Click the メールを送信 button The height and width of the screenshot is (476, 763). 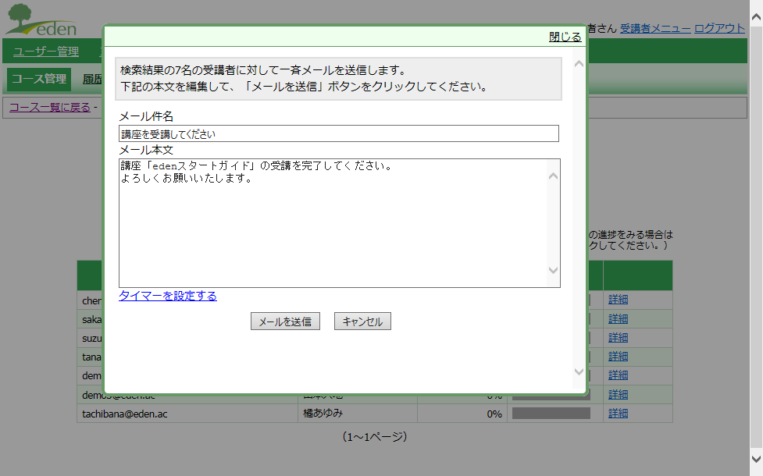(x=285, y=321)
